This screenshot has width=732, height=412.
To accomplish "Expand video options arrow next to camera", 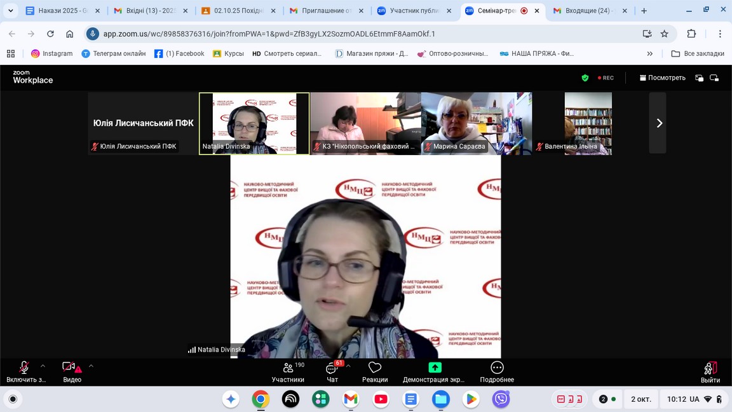I will [x=91, y=366].
